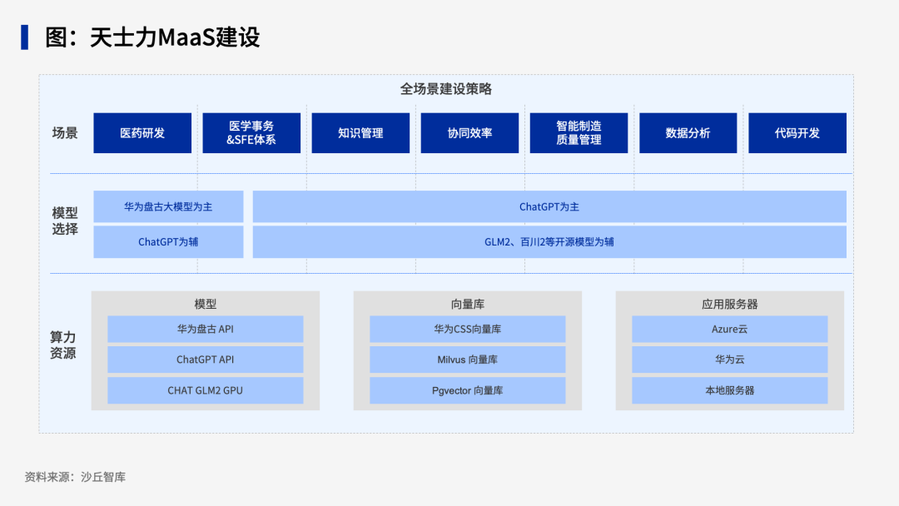Click the 华为盘古大模型为主 bar

click(168, 207)
